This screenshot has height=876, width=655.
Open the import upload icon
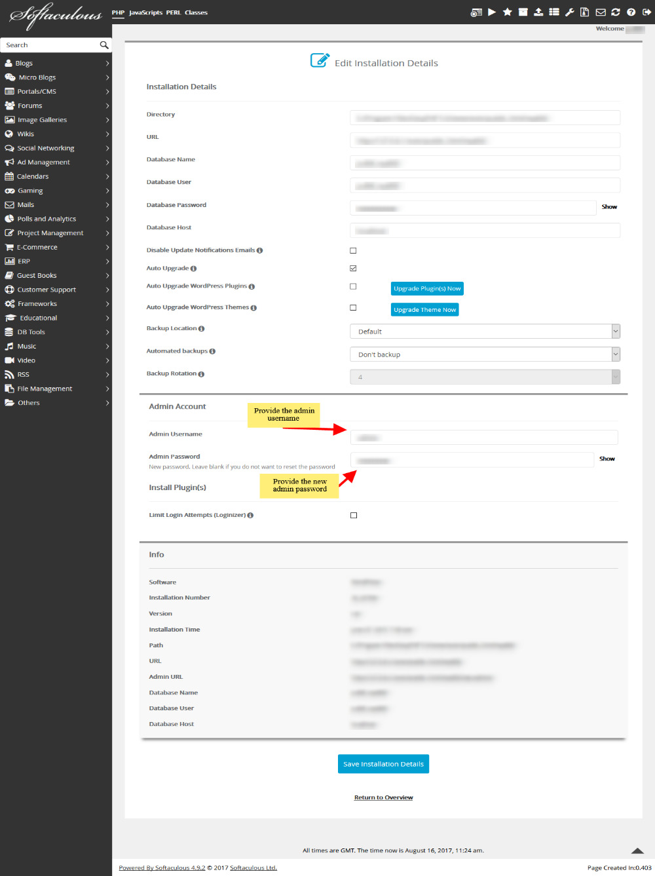tap(538, 12)
